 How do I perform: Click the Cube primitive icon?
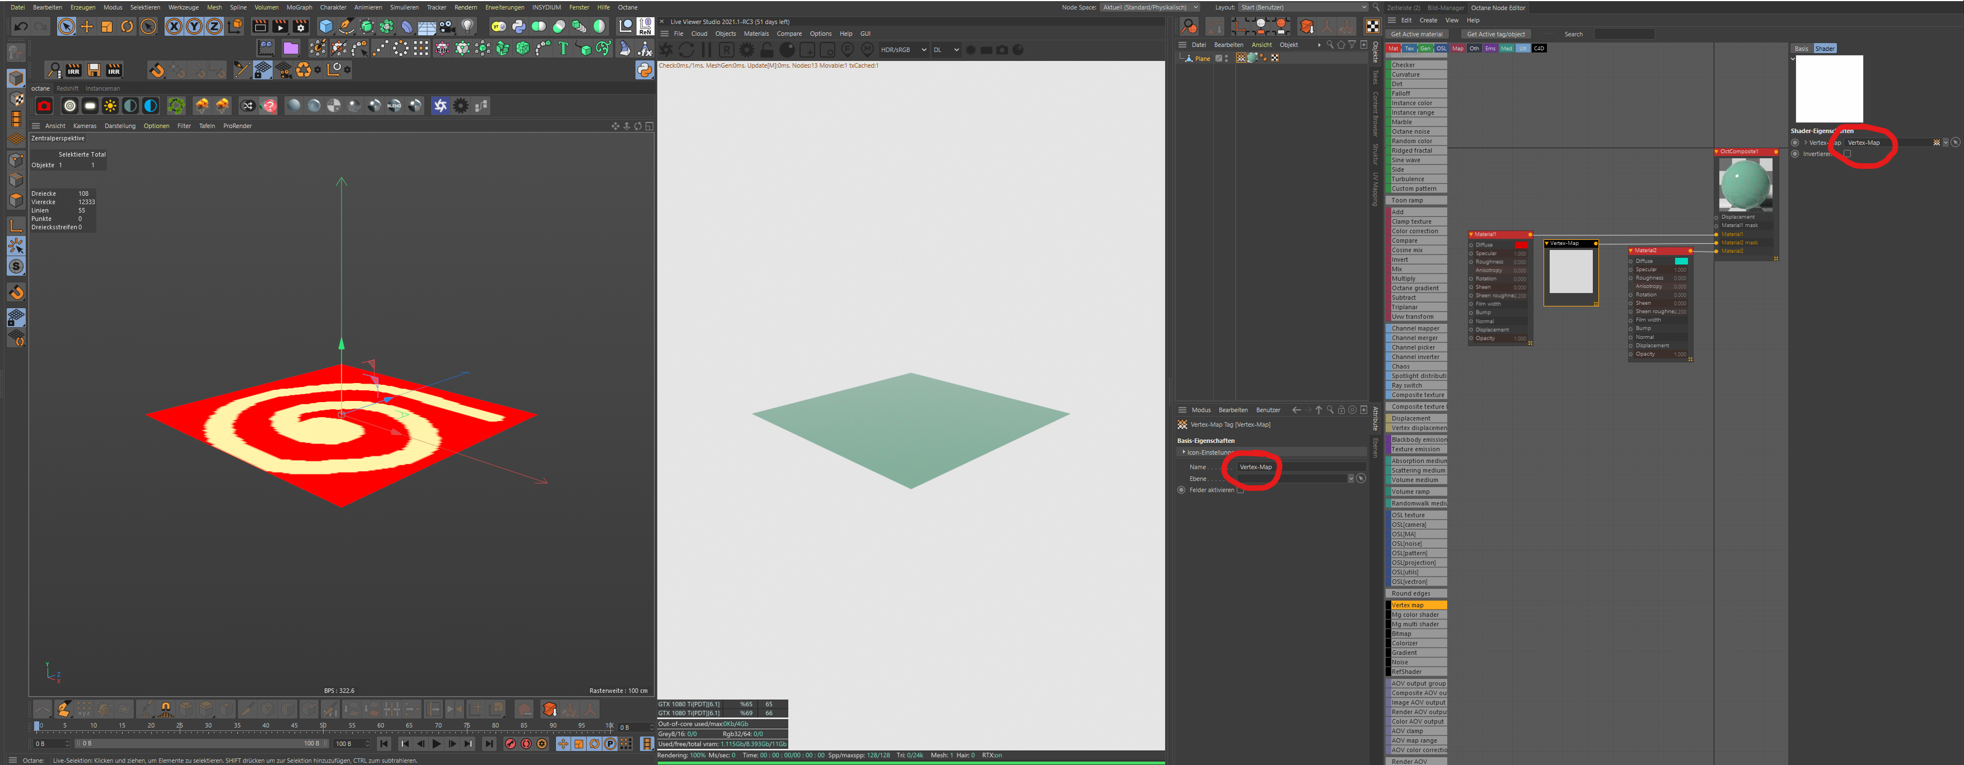point(326,27)
